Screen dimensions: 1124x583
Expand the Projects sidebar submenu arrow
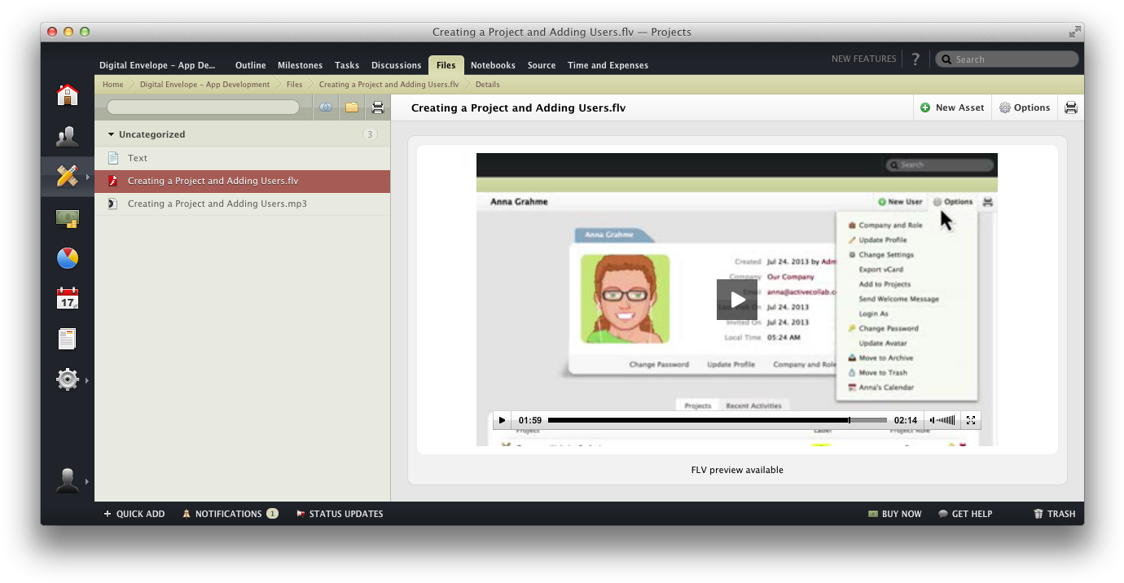point(87,177)
